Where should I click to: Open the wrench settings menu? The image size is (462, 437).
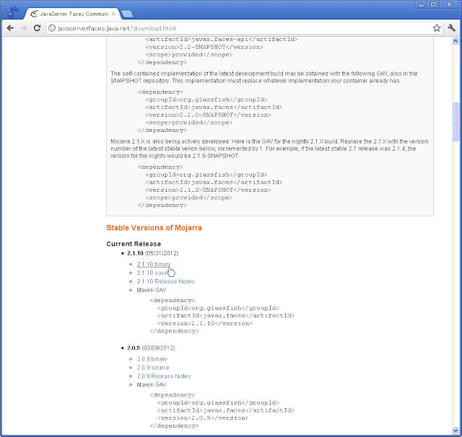pyautogui.click(x=451, y=28)
